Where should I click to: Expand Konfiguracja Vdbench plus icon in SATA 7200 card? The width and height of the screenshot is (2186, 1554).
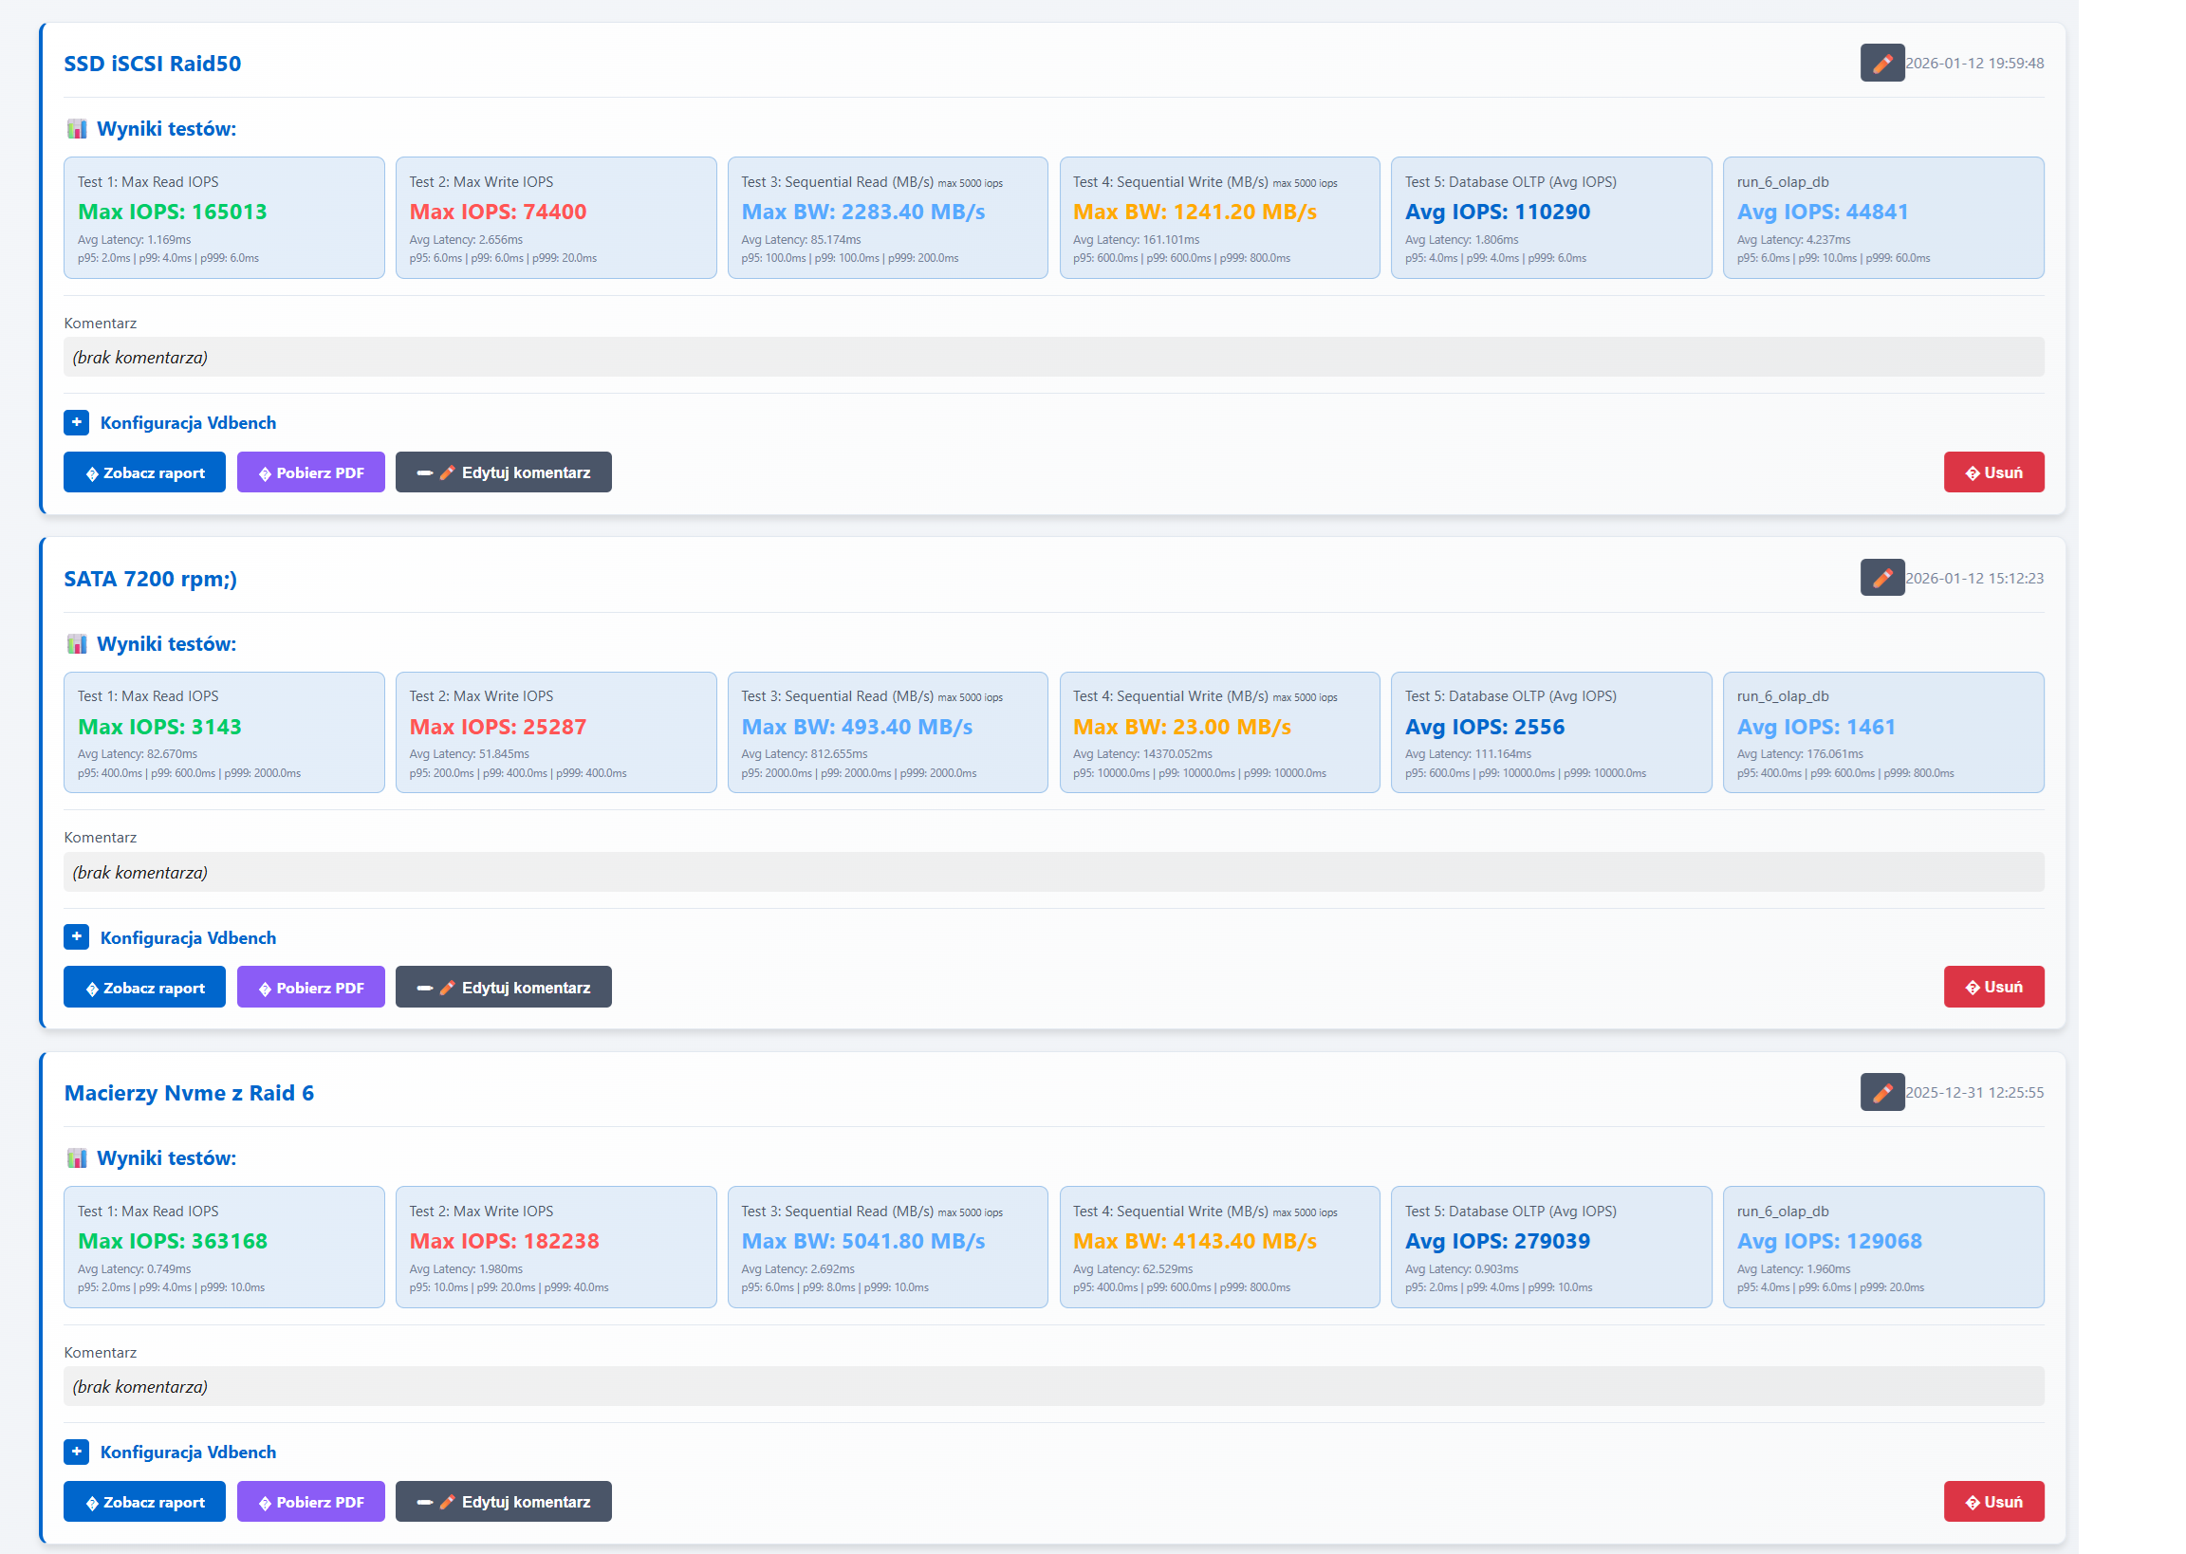tap(77, 936)
